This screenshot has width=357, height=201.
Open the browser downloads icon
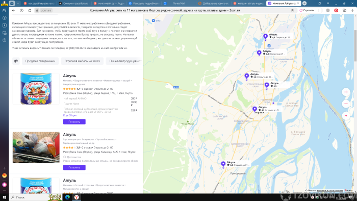pyautogui.click(x=352, y=11)
